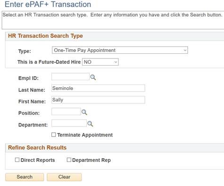Click the HR Transaction Search Type header
The height and width of the screenshot is (186, 224).
tap(45, 36)
